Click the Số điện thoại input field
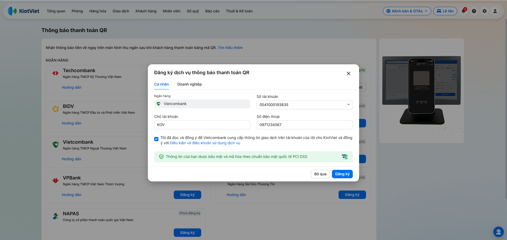 click(305, 125)
